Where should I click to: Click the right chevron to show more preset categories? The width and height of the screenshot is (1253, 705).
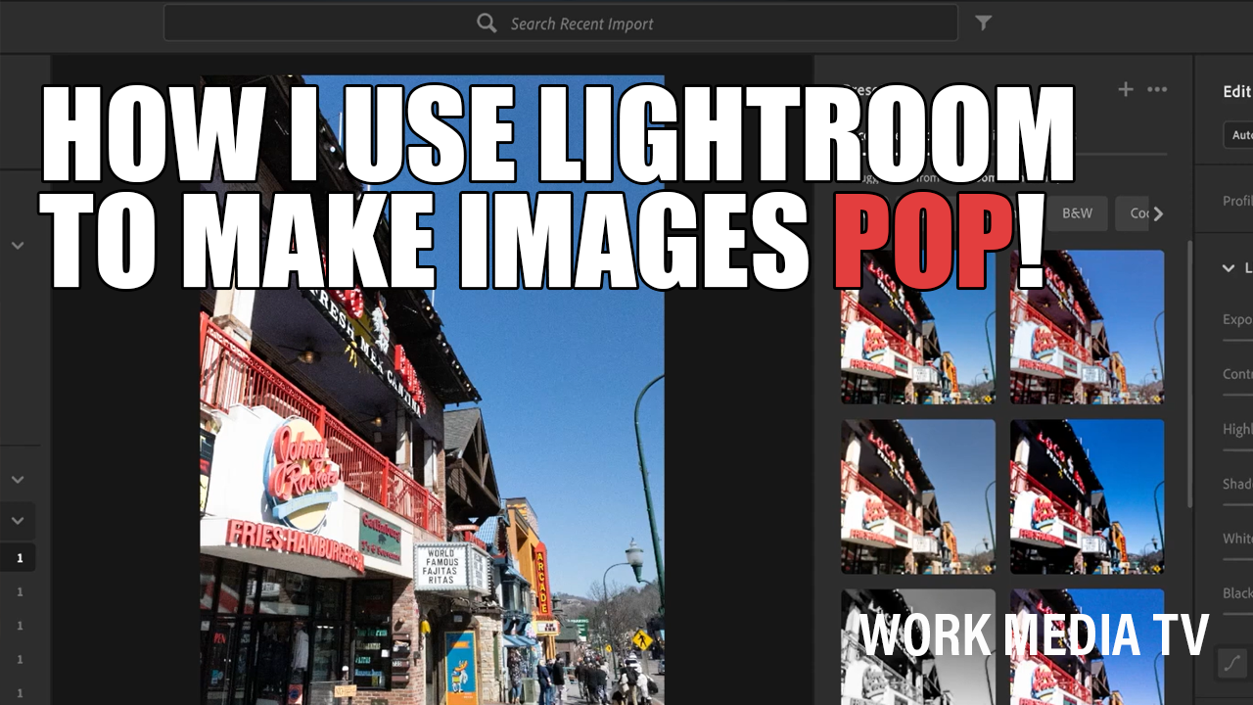tap(1159, 213)
